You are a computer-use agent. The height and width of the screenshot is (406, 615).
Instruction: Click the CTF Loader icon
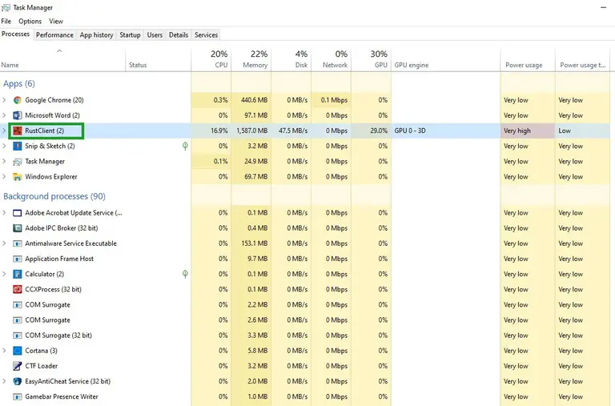(x=18, y=366)
